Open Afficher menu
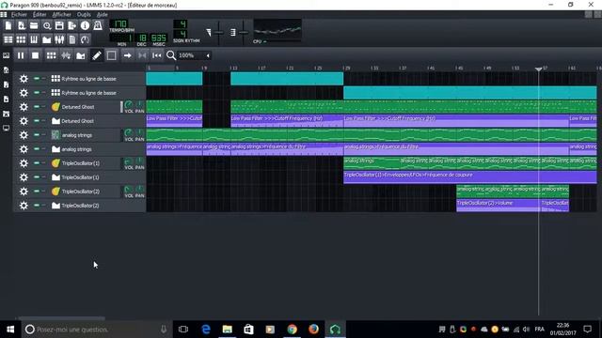Image resolution: width=602 pixels, height=338 pixels. (x=62, y=15)
